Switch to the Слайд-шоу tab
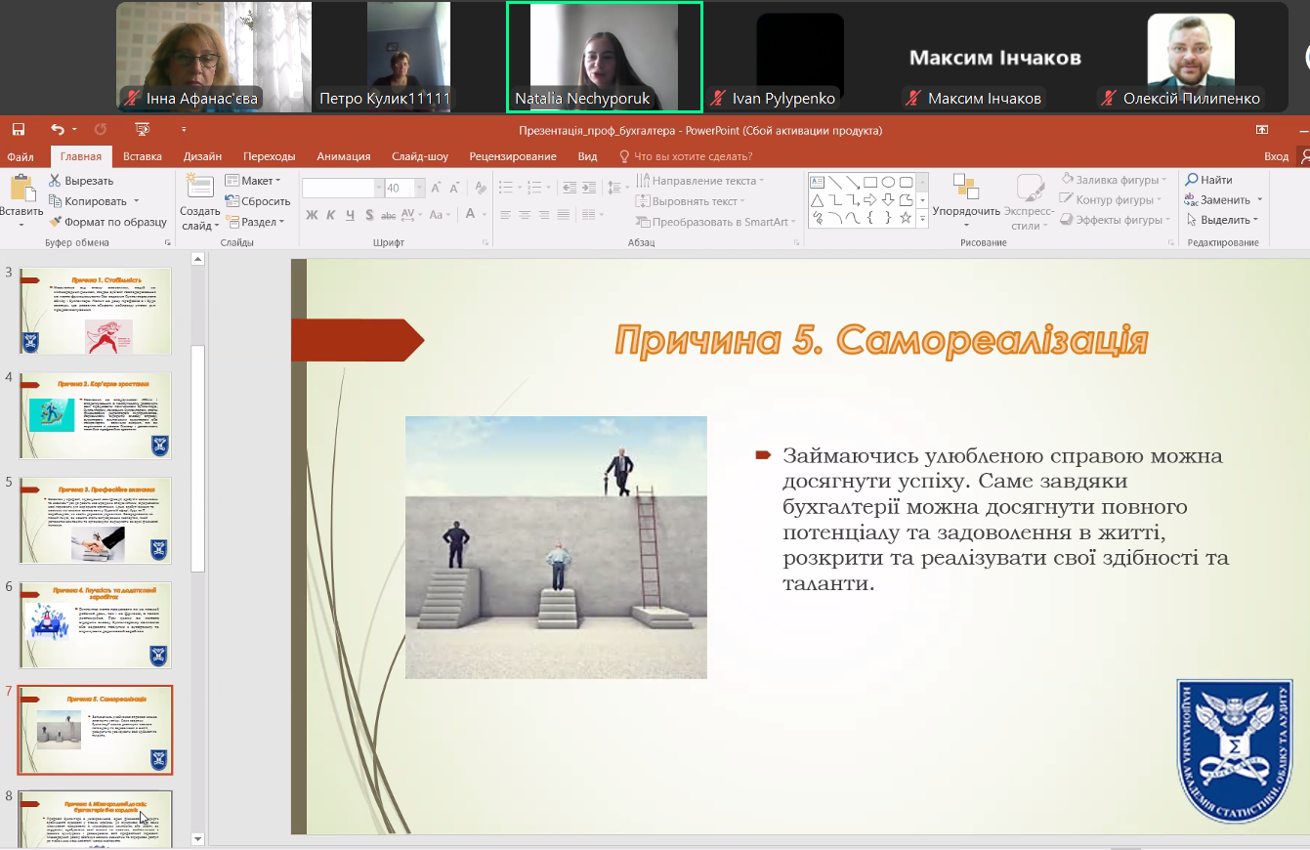This screenshot has width=1310, height=850. pyautogui.click(x=419, y=156)
